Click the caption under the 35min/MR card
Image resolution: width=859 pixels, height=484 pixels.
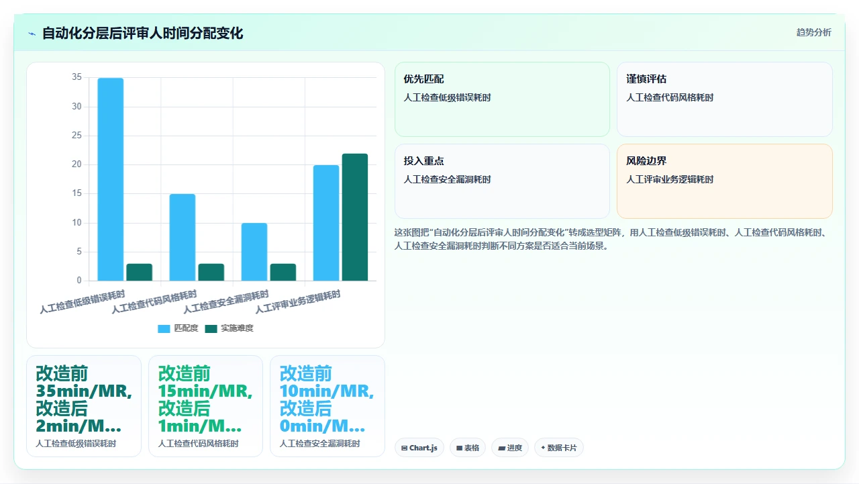click(76, 444)
